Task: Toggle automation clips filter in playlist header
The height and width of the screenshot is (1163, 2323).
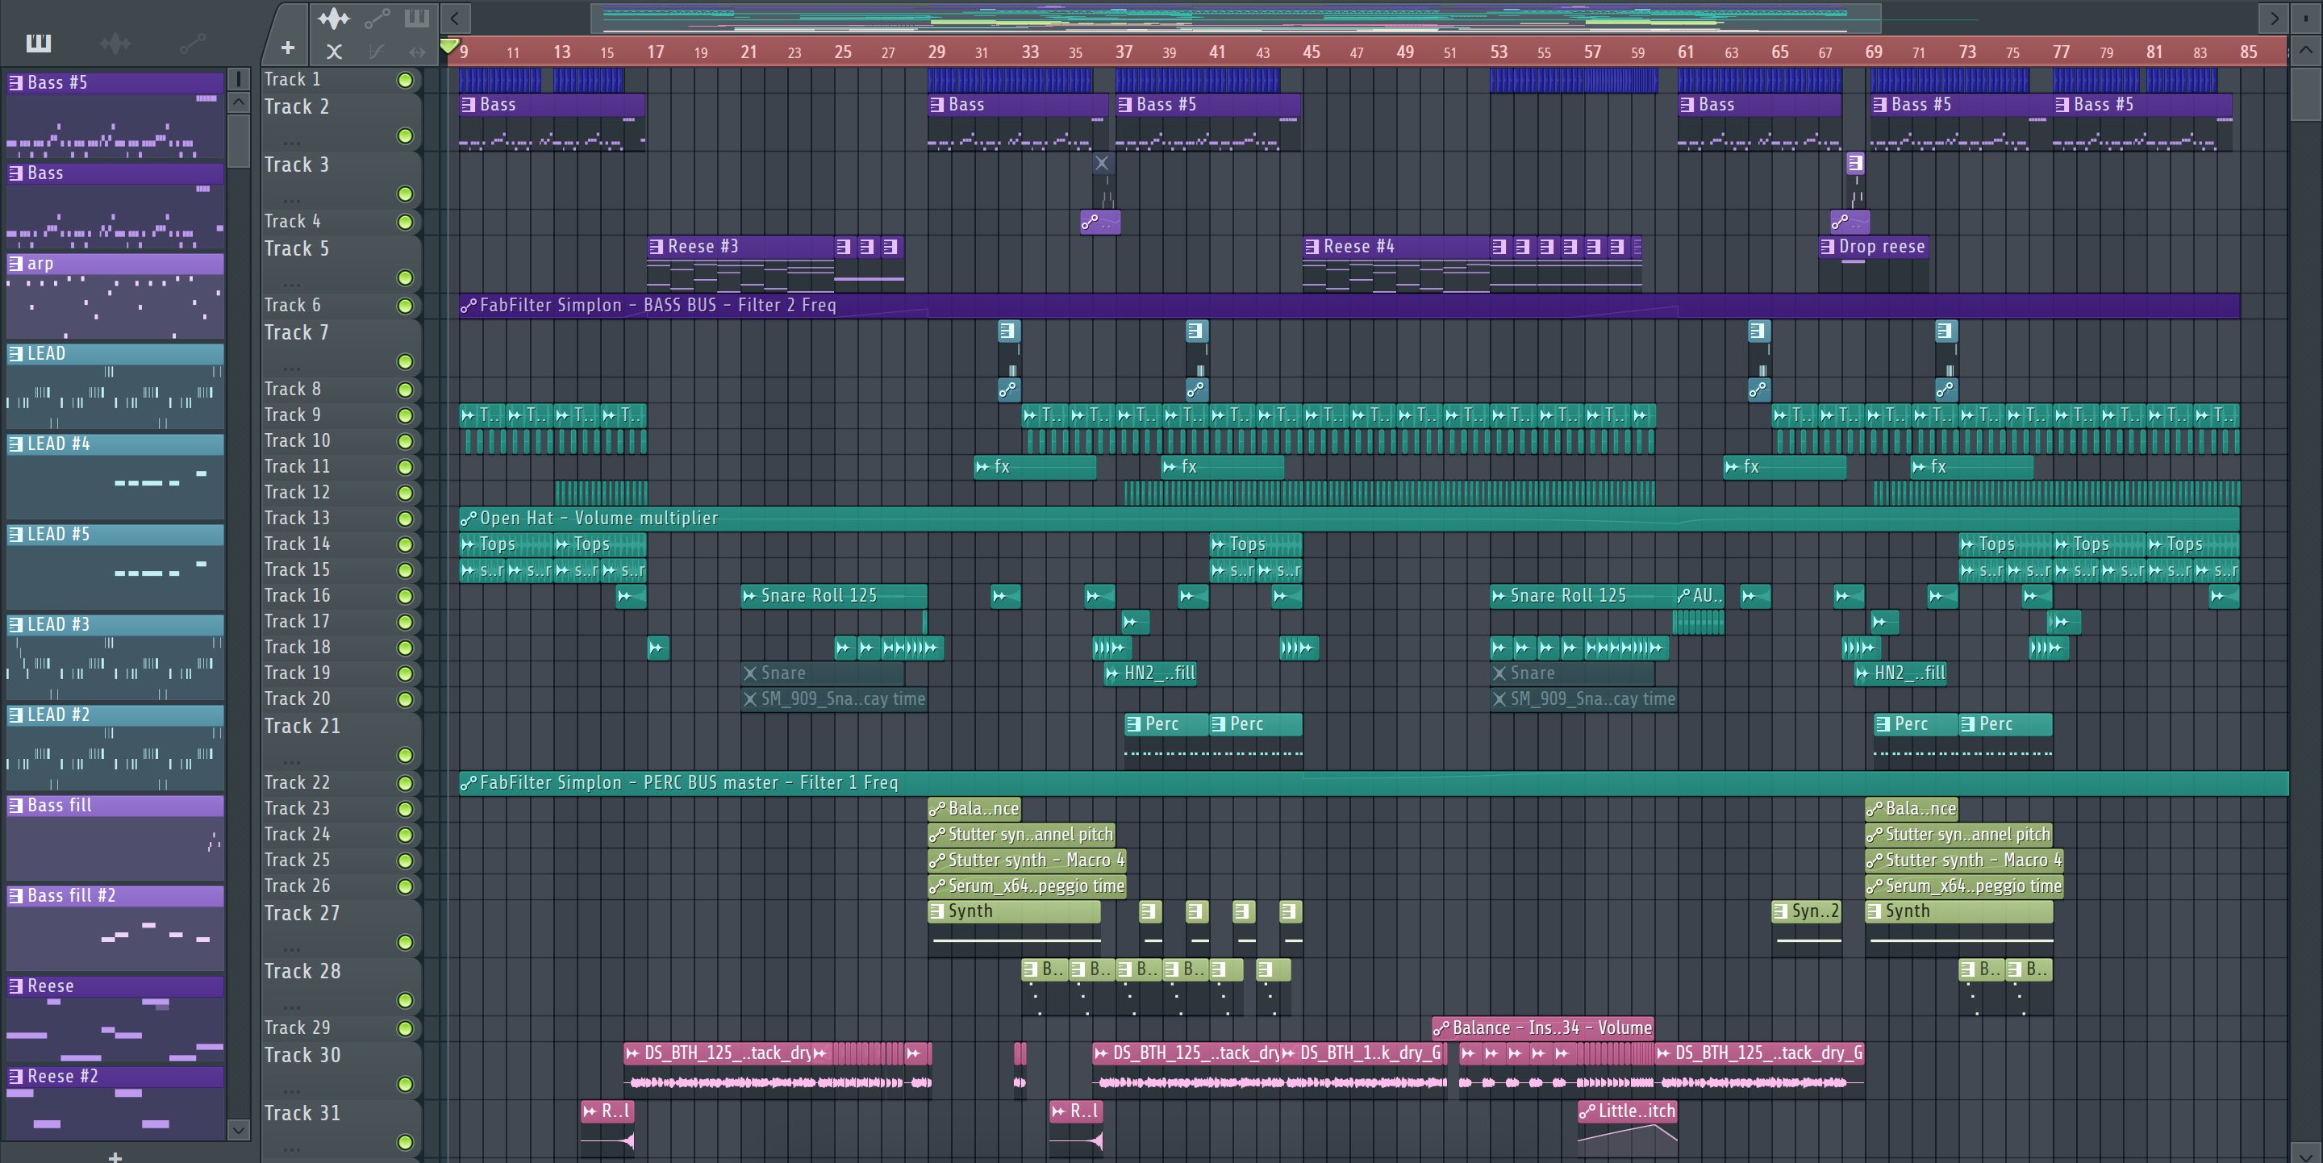Action: click(377, 18)
